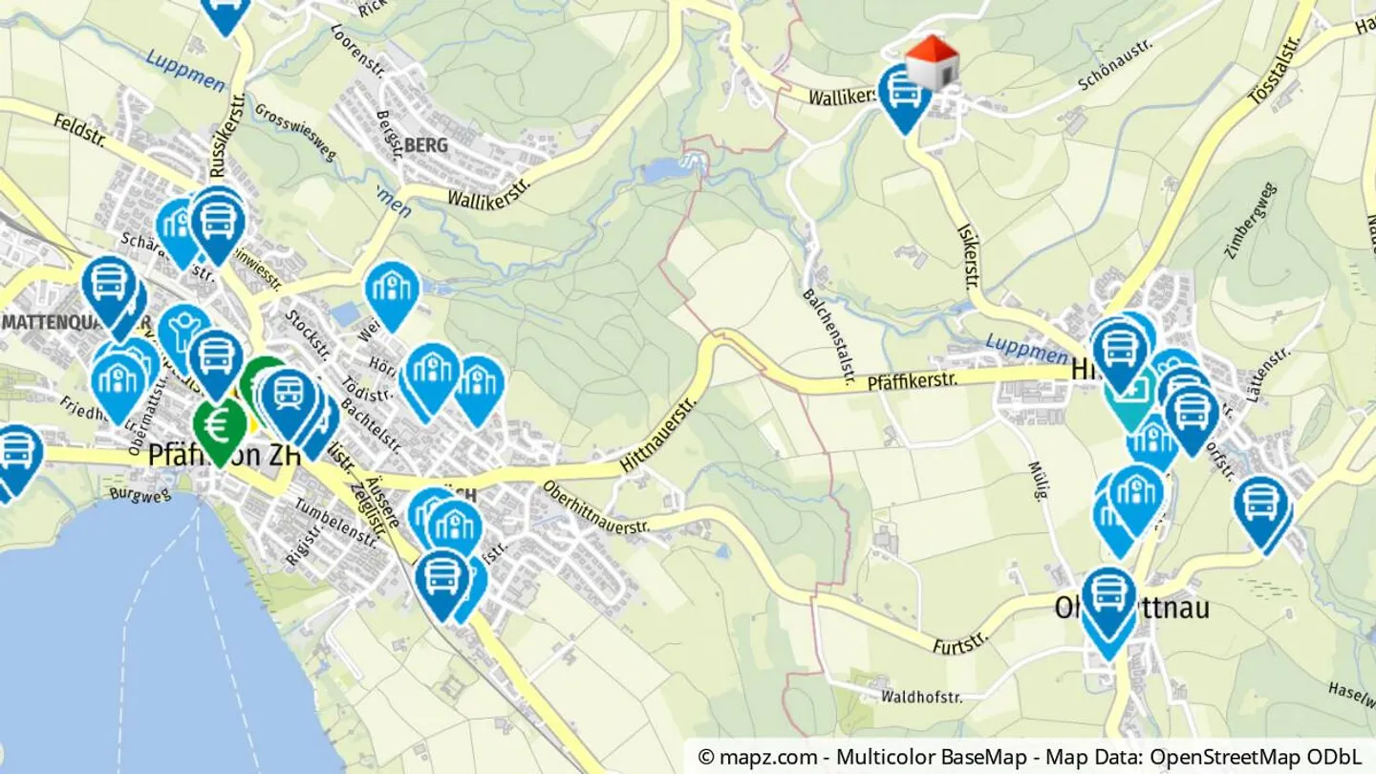The width and height of the screenshot is (1376, 774).
Task: Click the partially visible bus marker at the top edge
Action: [226, 11]
